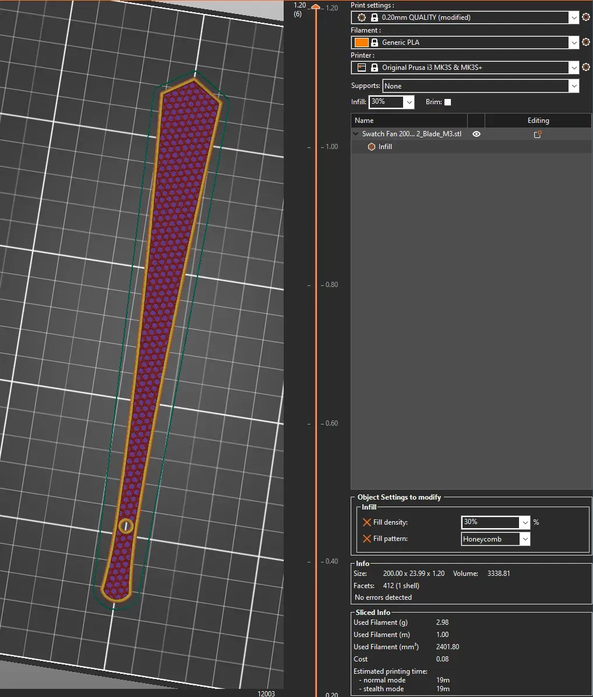The height and width of the screenshot is (697, 593).
Task: Click the printer icon in Printer preset box
Action: [361, 67]
